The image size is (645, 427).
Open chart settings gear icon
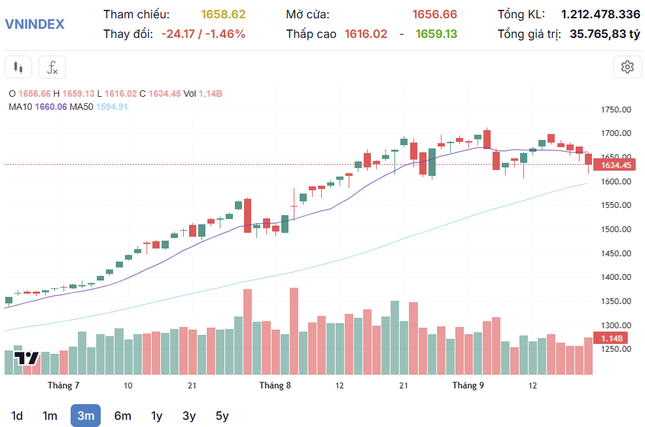coord(627,67)
